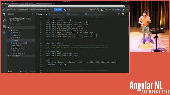Switch to the wrong-solution.ts editor tab

coord(57,14)
